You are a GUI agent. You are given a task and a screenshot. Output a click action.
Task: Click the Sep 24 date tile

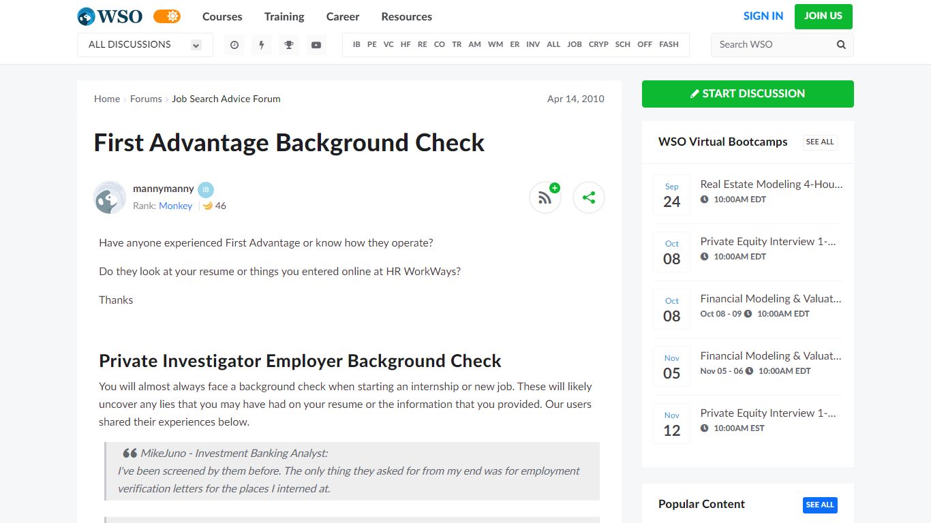tap(672, 195)
